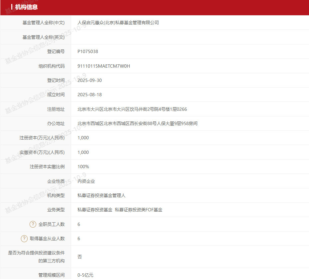
Task: Click the 实缴资本 value of 1,000
Action: point(83,152)
